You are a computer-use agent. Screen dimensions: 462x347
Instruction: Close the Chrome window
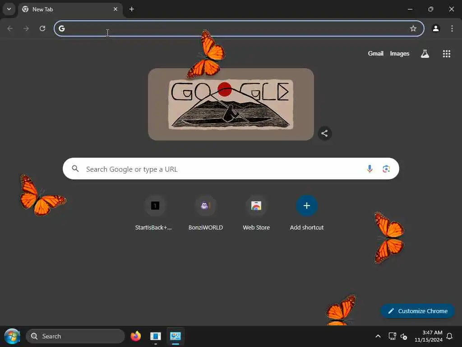tap(451, 9)
